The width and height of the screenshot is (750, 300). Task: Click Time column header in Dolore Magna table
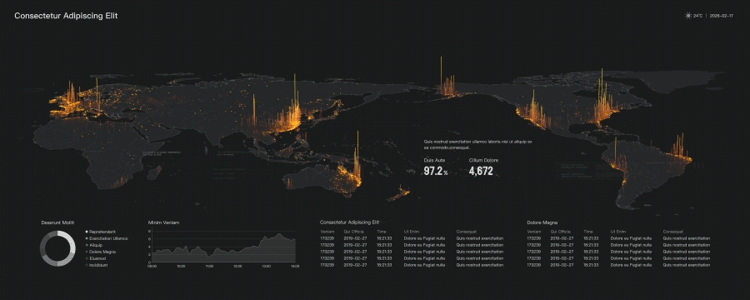pyautogui.click(x=588, y=232)
